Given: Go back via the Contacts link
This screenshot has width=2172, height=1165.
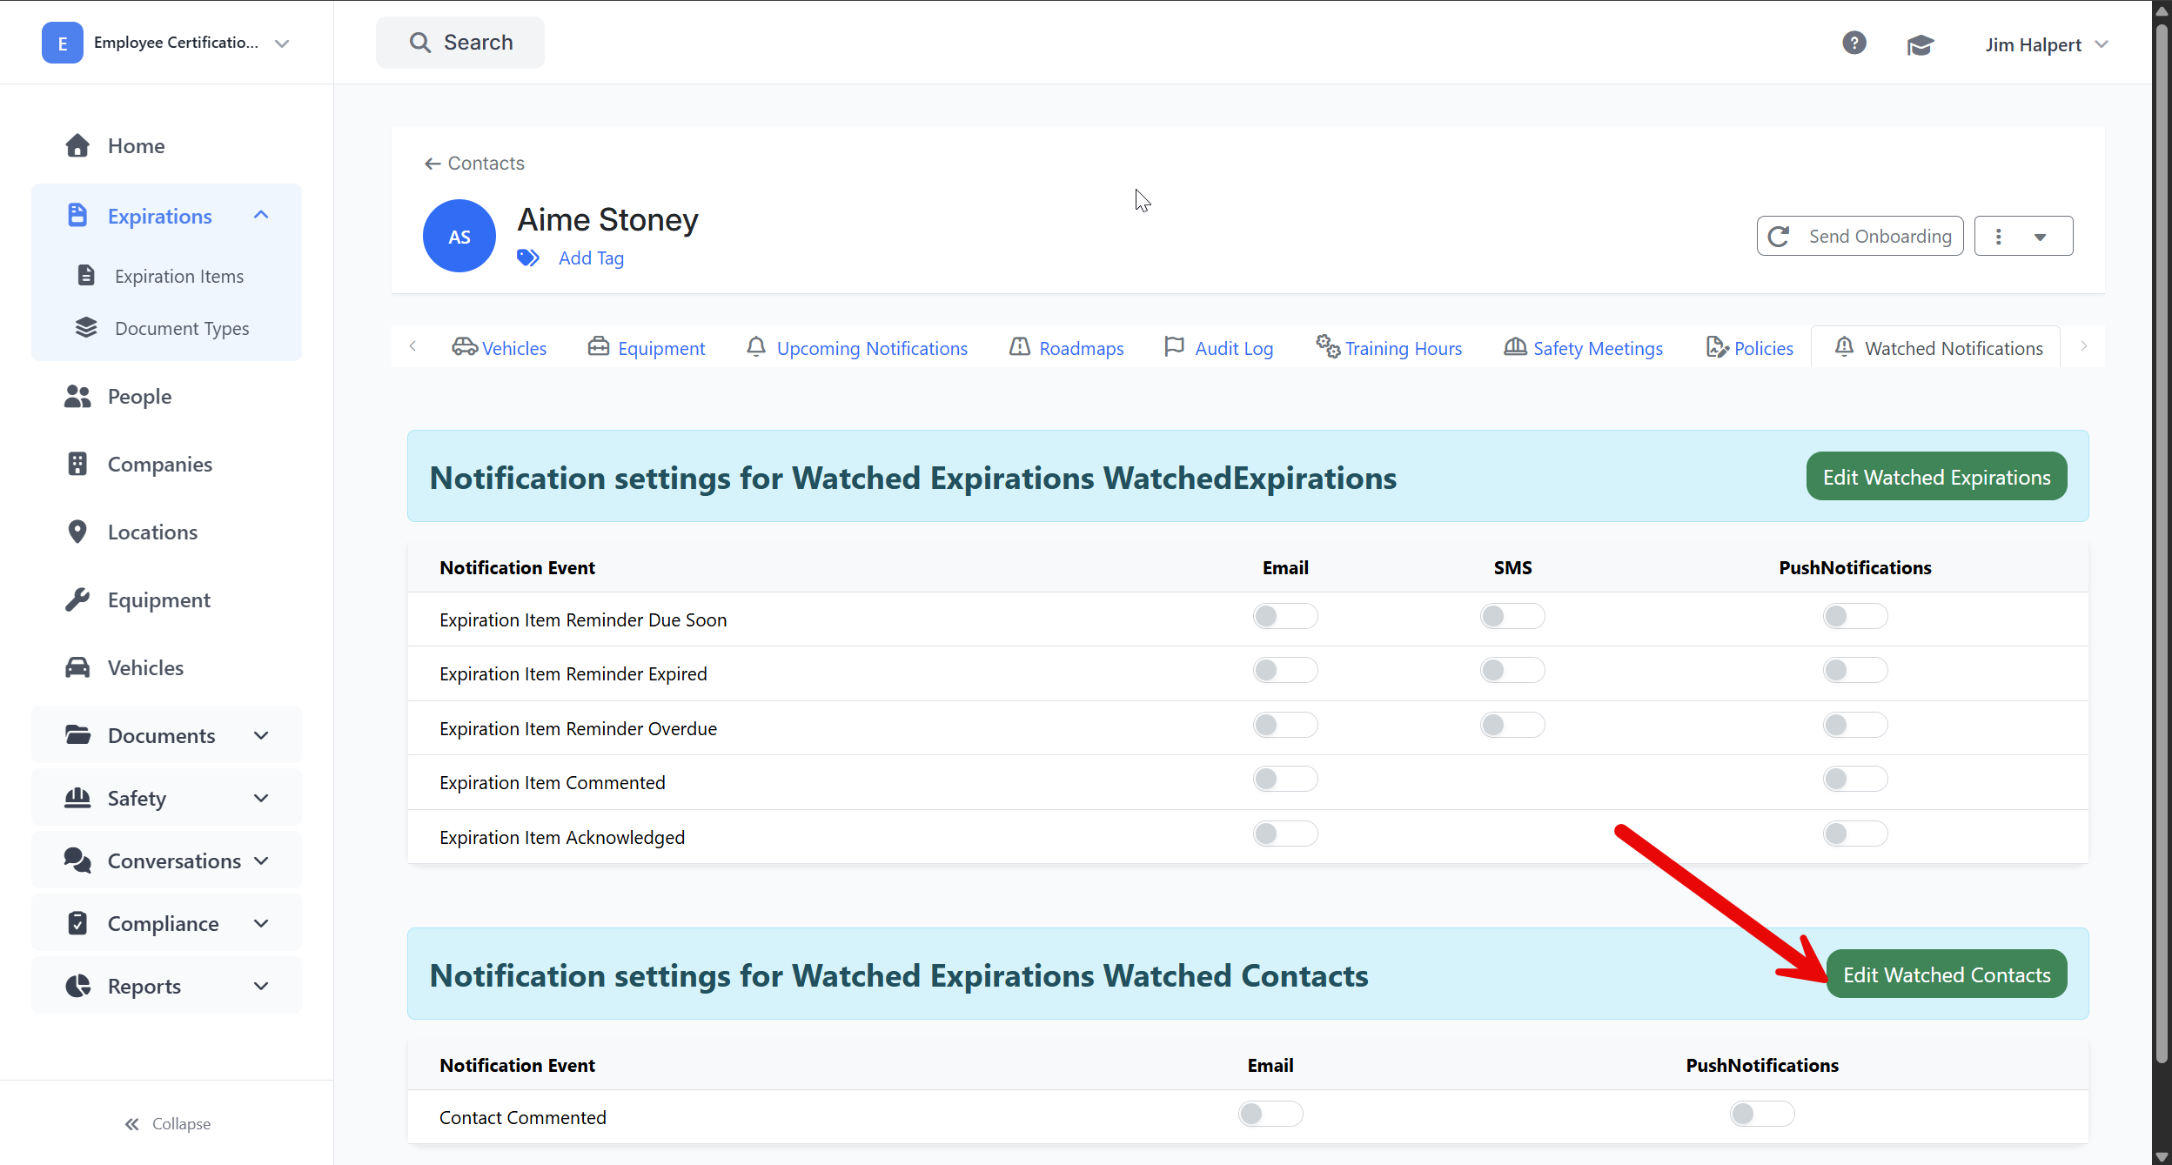Looking at the screenshot, I should [475, 163].
